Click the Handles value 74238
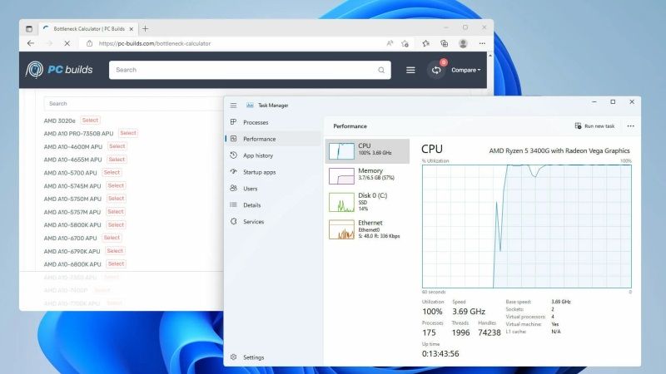This screenshot has height=374, width=666. pos(490,333)
